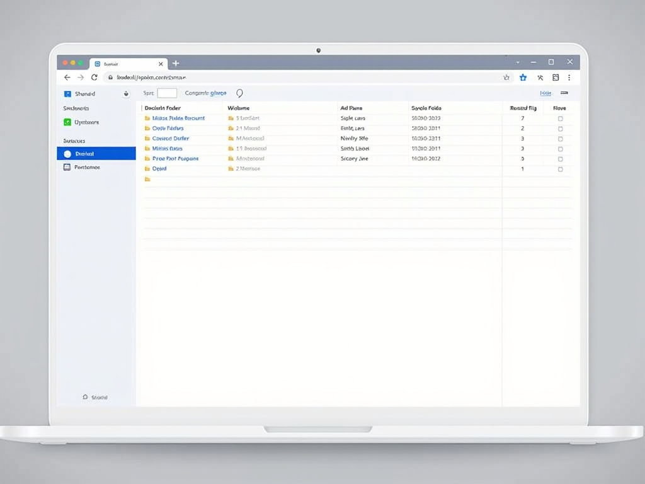Click the folder icon in the first table row
Viewport: 645px width, 484px height.
pos(147,118)
